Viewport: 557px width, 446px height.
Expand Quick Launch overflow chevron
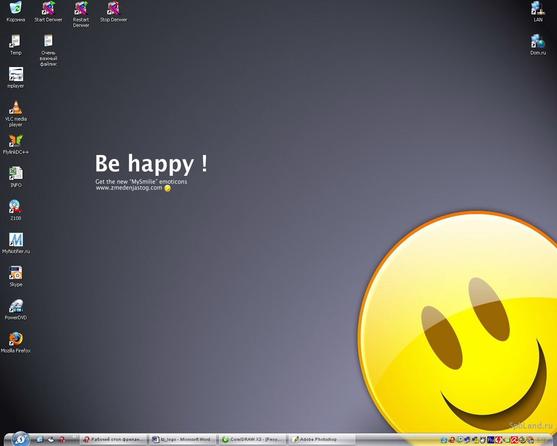pos(74,437)
